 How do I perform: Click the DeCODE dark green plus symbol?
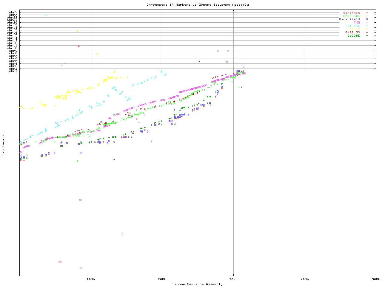(x=367, y=36)
